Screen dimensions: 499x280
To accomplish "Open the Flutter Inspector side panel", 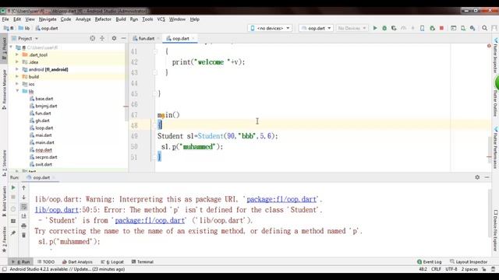I will coord(496,56).
